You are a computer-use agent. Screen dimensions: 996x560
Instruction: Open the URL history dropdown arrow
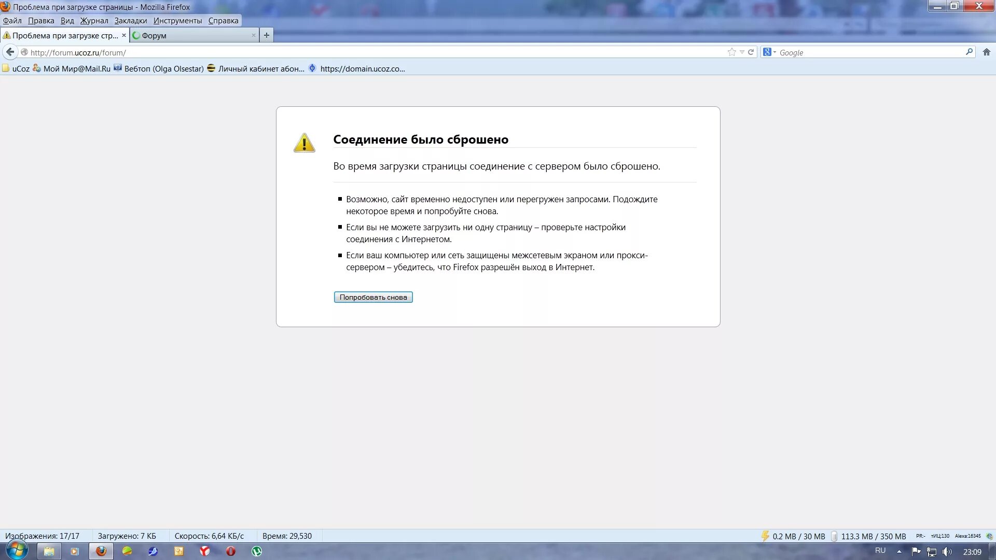[742, 52]
